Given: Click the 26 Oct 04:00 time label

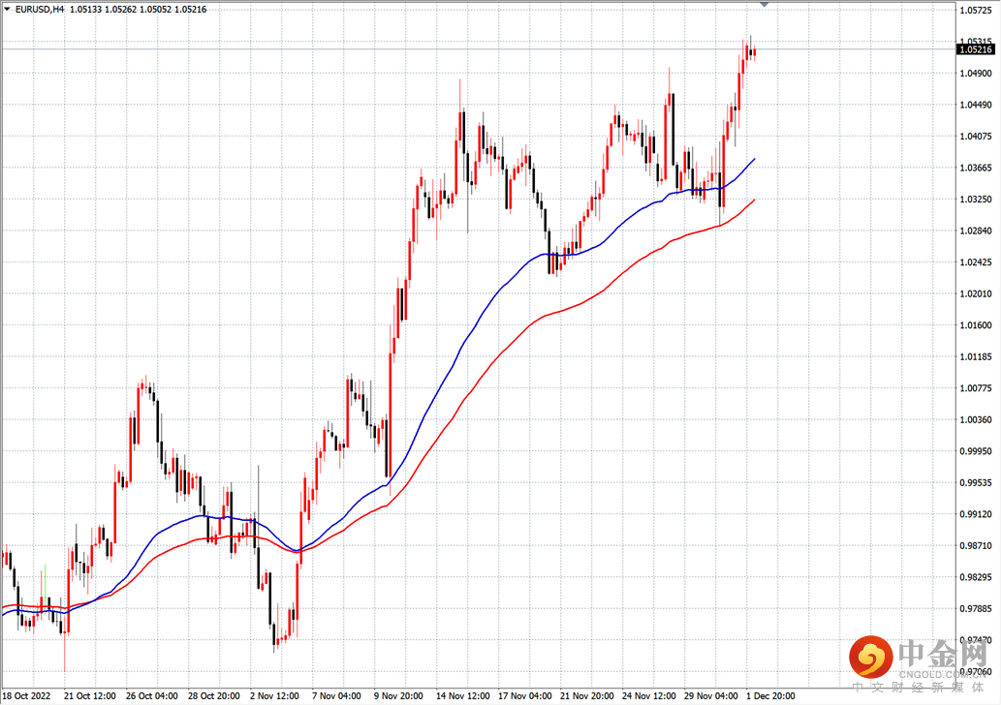Looking at the screenshot, I should point(151,696).
